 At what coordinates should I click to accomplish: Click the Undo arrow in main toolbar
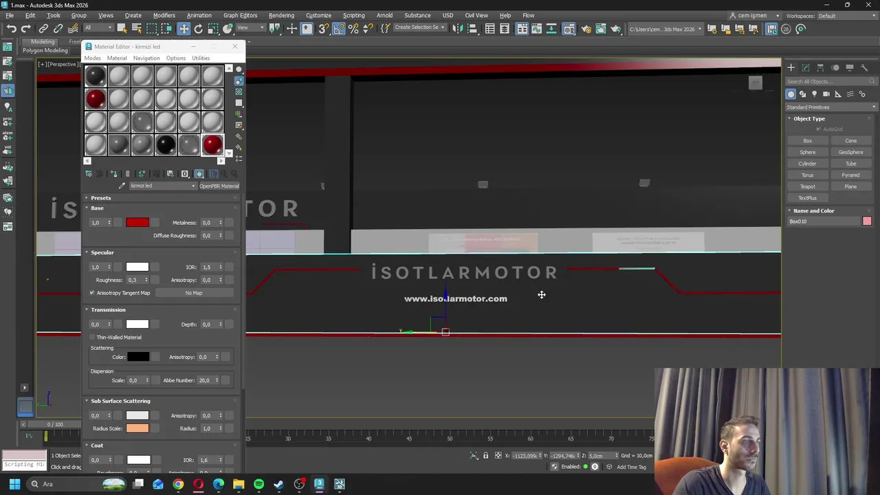(x=12, y=29)
